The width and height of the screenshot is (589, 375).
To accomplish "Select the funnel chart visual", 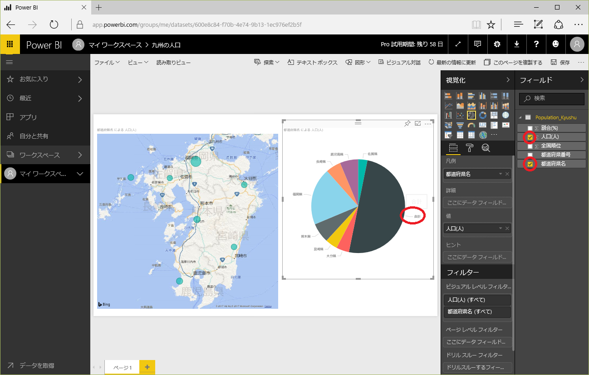I will (x=460, y=125).
